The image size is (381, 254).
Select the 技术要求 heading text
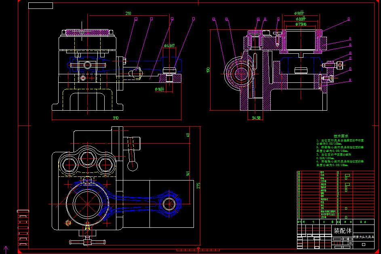(341, 136)
